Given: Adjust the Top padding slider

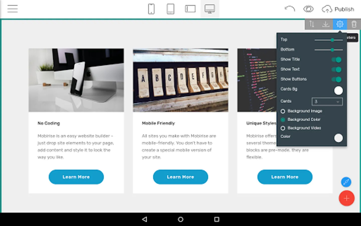Looking at the screenshot, I should pyautogui.click(x=329, y=40).
